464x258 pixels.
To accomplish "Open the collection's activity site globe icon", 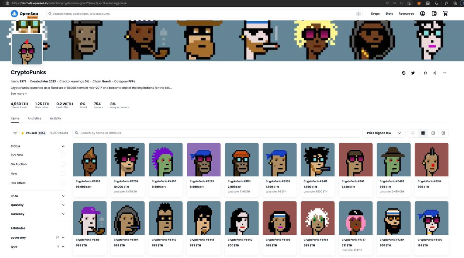I will 404,73.
